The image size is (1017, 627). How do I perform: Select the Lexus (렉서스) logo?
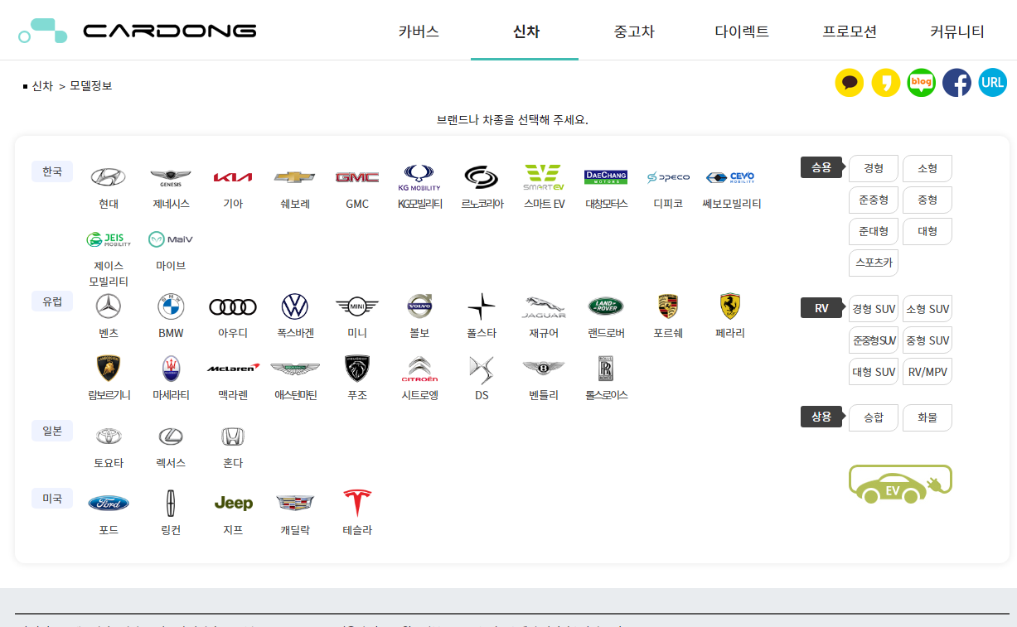pos(171,436)
